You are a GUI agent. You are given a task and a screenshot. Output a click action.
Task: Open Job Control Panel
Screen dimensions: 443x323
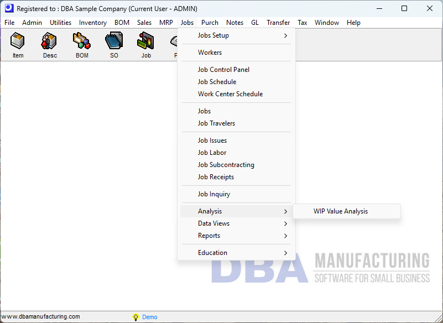[x=237, y=70]
